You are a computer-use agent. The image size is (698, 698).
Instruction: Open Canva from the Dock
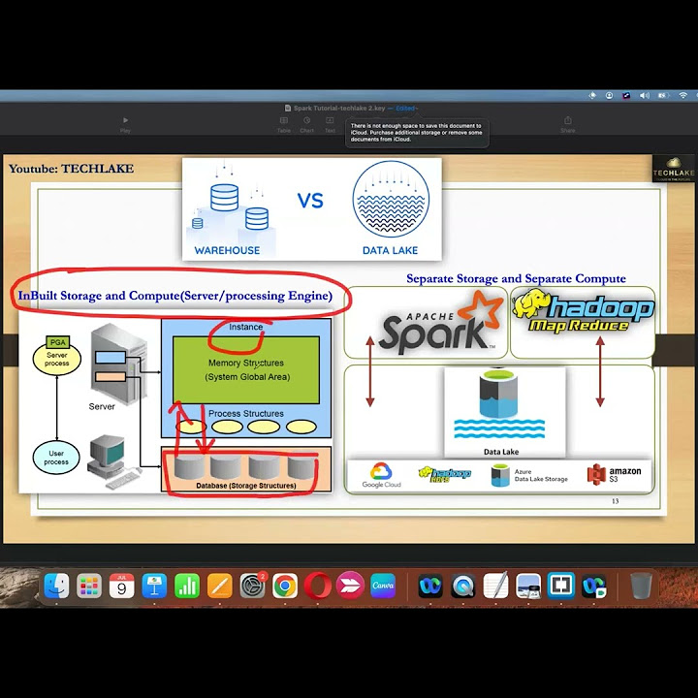[x=383, y=586]
